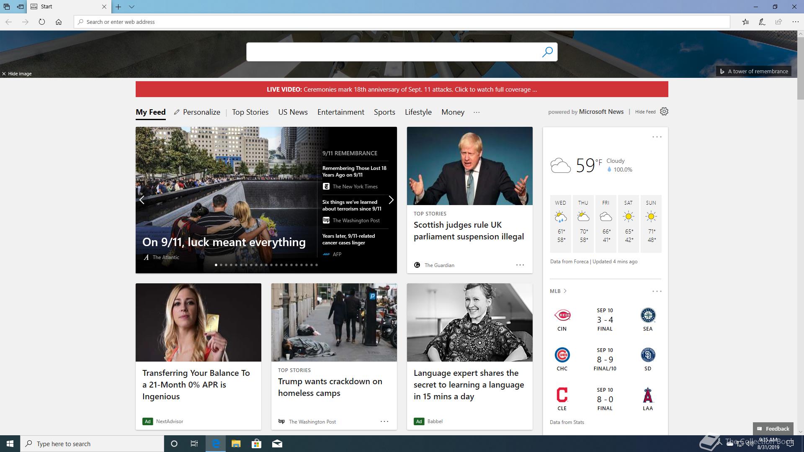Hide the background image
The width and height of the screenshot is (804, 452).
coord(17,74)
